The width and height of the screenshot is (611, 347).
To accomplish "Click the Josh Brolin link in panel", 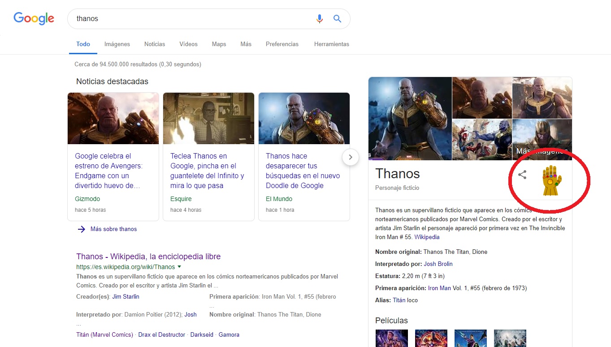I will click(x=438, y=264).
